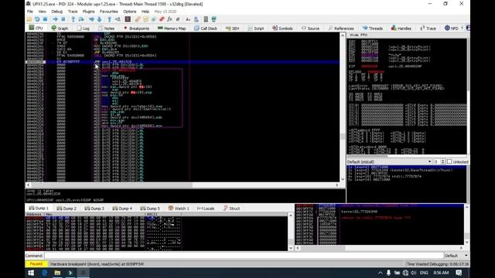This screenshot has height=278, width=495.
Task: Click the Run to User Code icon
Action: click(x=118, y=19)
